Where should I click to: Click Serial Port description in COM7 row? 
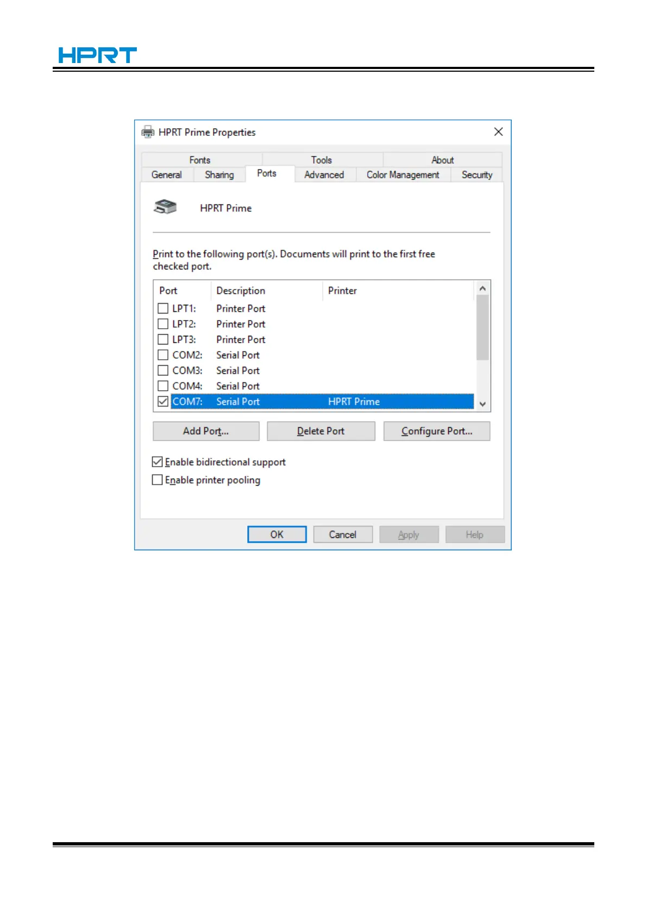tap(238, 402)
